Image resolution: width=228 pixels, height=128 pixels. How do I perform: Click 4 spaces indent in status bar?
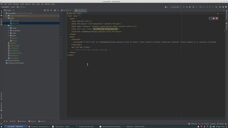coord(213,124)
